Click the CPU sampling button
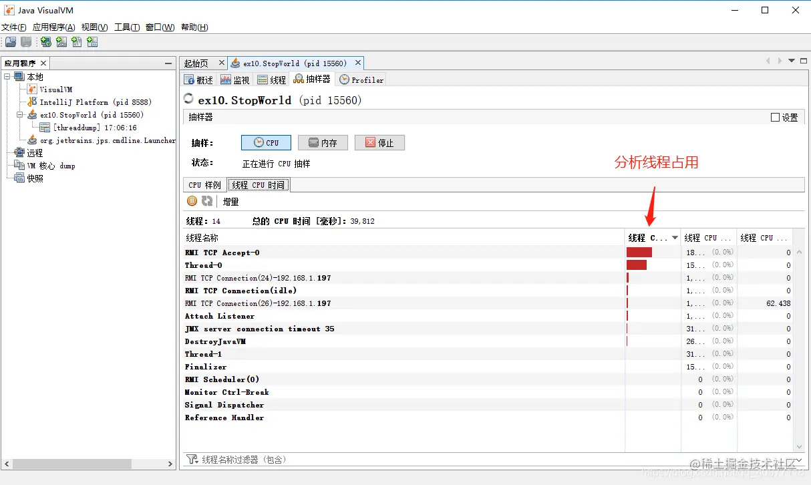The width and height of the screenshot is (811, 485). pyautogui.click(x=266, y=143)
